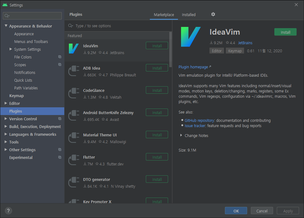This screenshot has width=304, height=218.
Task: Open Path Variables settings
Action: [26, 88]
